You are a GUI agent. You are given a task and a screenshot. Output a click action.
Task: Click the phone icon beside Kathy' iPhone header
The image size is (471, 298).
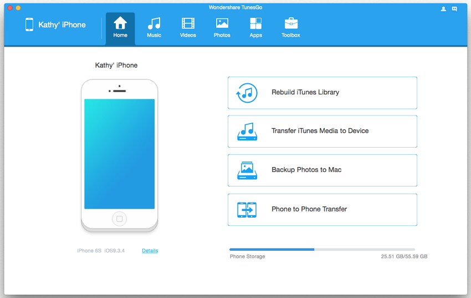pyautogui.click(x=29, y=24)
